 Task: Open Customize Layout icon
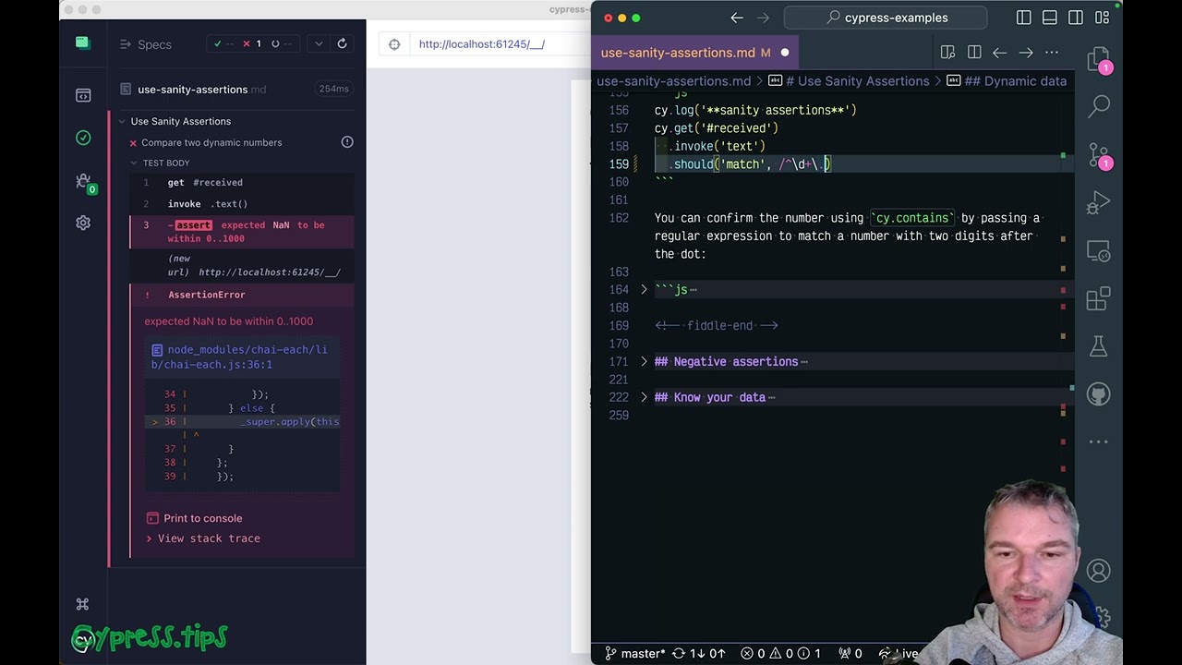pos(1102,18)
